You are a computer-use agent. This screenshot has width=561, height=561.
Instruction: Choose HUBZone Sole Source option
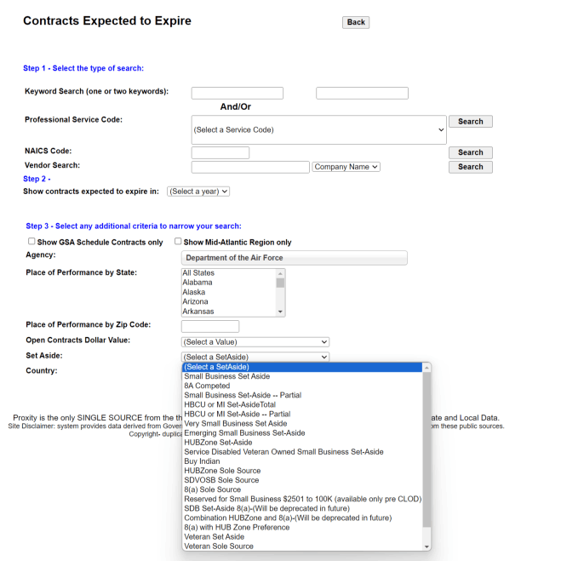tap(302, 471)
